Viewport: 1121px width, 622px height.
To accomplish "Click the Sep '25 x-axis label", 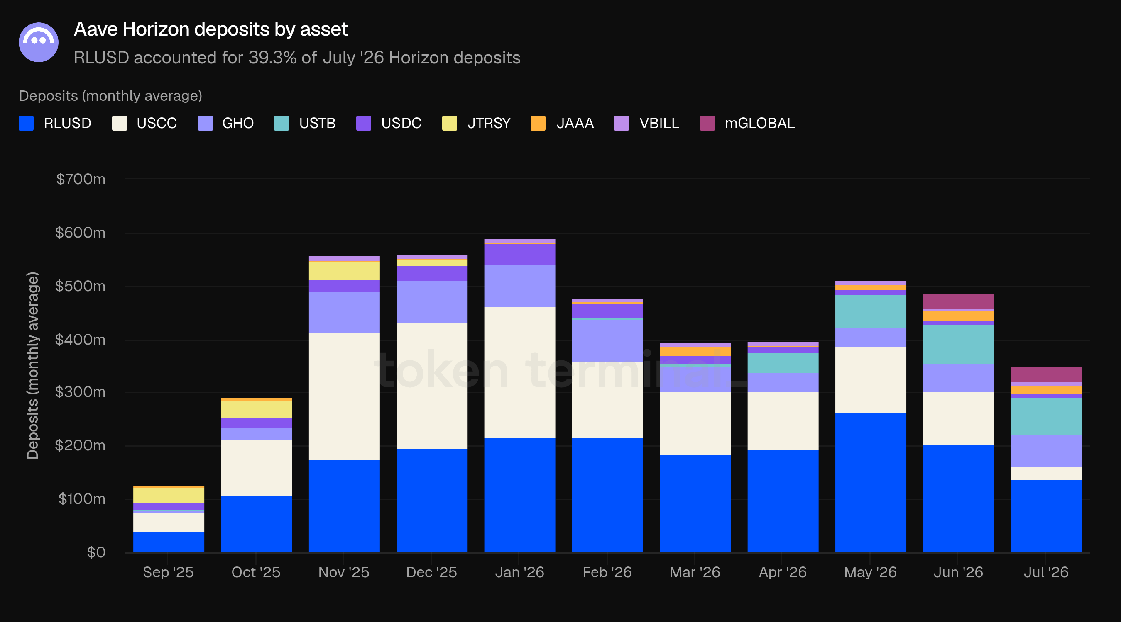I will pos(168,572).
